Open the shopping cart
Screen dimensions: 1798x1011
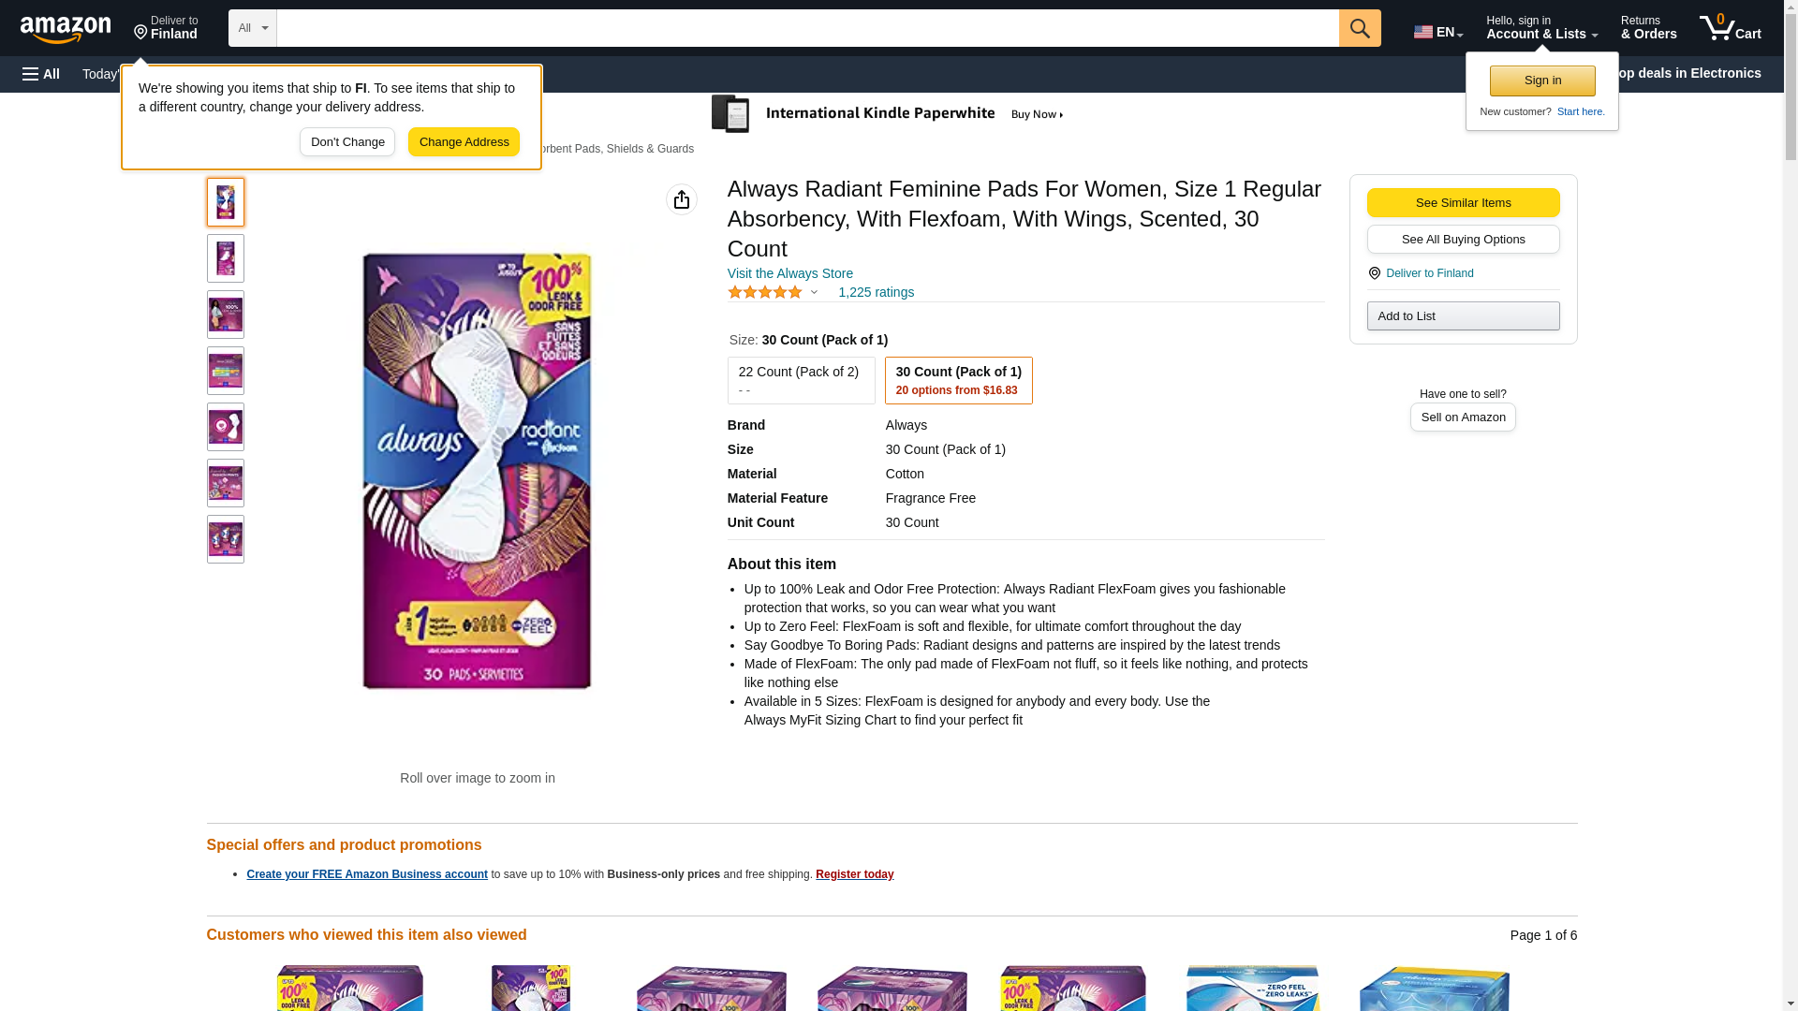tap(1730, 28)
